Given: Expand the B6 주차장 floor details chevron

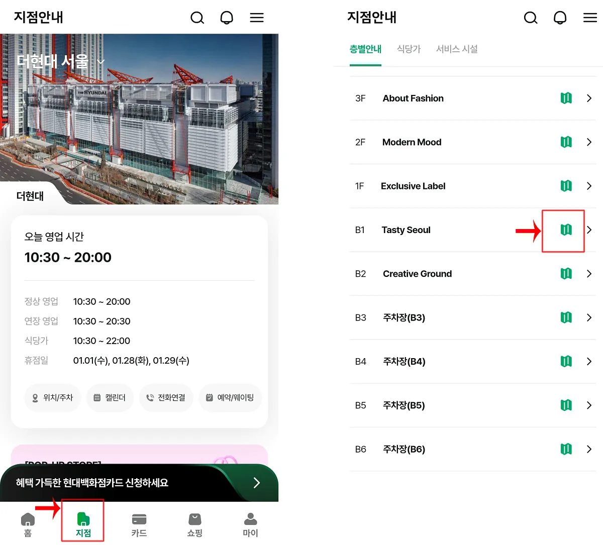Looking at the screenshot, I should [x=589, y=449].
